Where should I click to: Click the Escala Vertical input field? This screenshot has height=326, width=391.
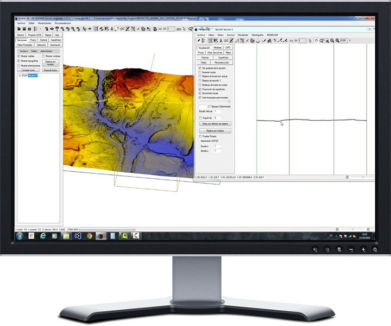click(217, 111)
